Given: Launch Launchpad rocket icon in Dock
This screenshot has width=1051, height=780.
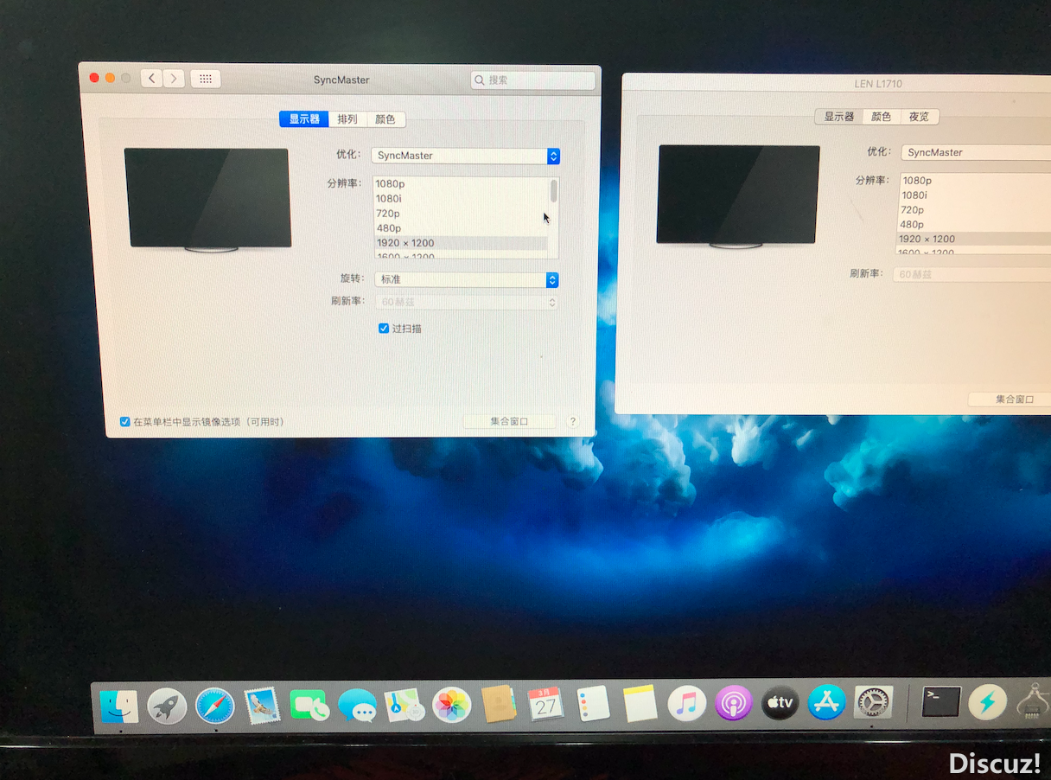Looking at the screenshot, I should point(168,706).
